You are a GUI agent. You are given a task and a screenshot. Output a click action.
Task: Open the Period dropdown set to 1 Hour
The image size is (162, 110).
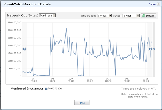[131, 16]
